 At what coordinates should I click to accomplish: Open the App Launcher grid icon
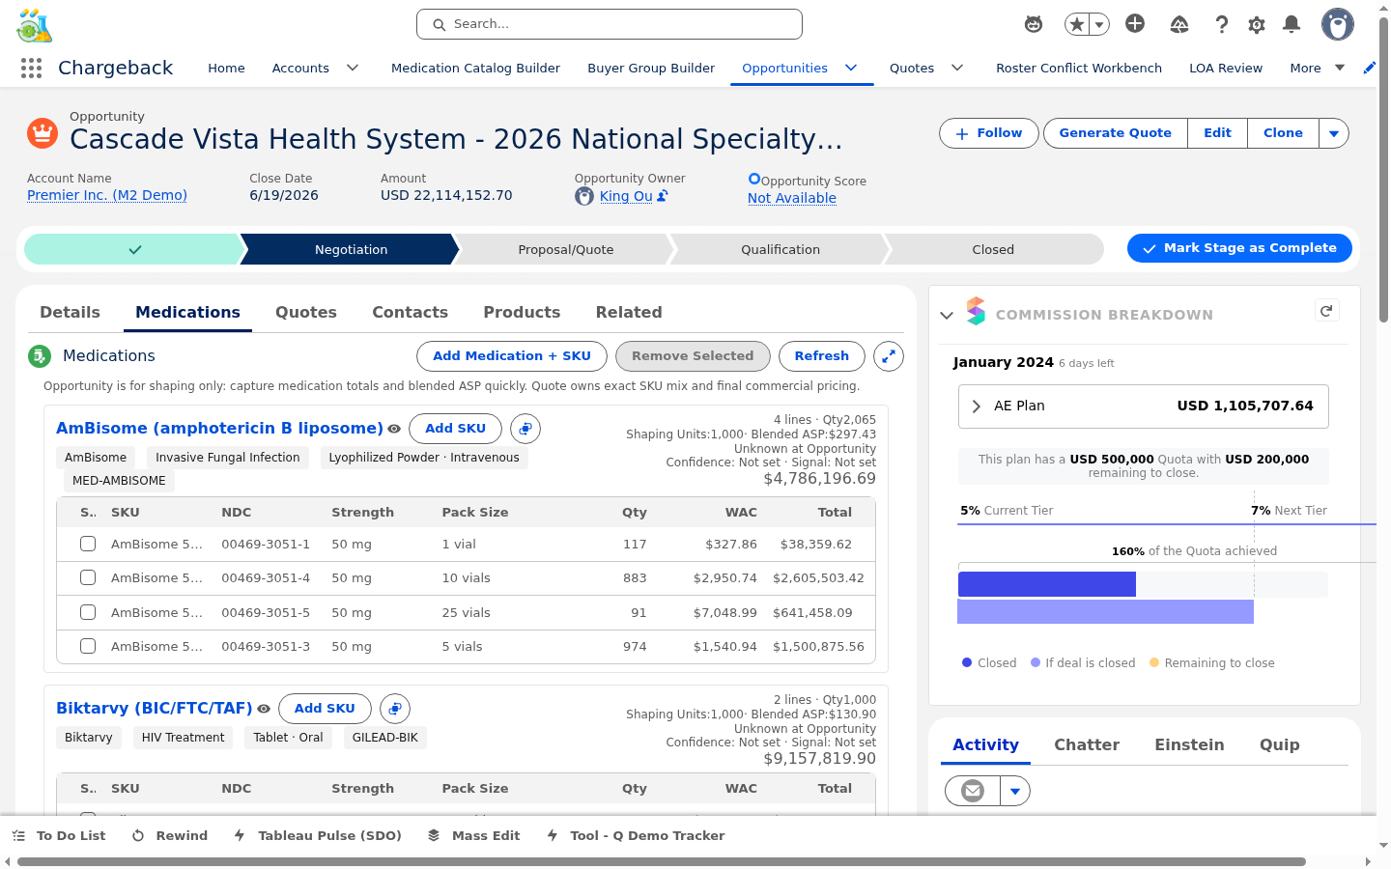coord(31,68)
